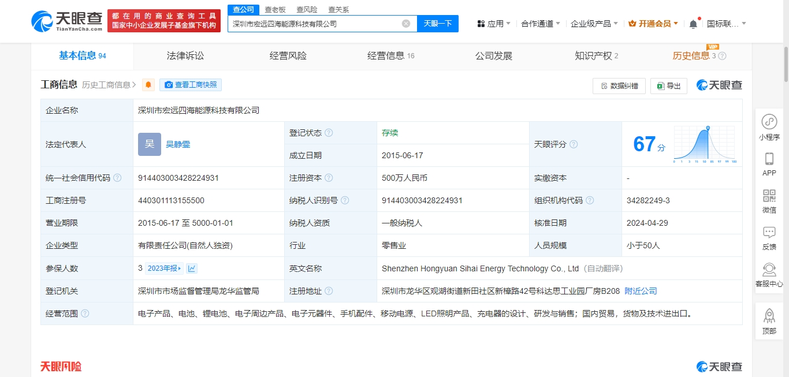This screenshot has height=377, width=789.
Task: Switch to the 法律诉讼 tab
Action: click(185, 56)
